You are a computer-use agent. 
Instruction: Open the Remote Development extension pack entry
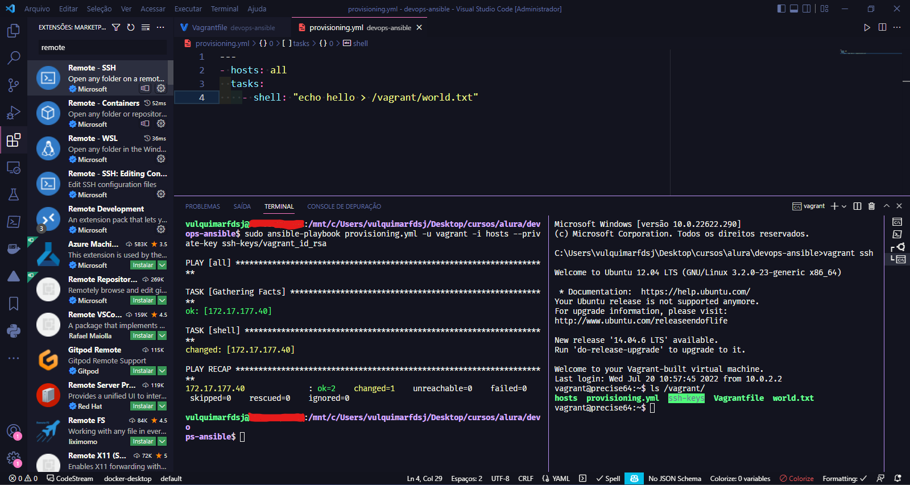(100, 219)
